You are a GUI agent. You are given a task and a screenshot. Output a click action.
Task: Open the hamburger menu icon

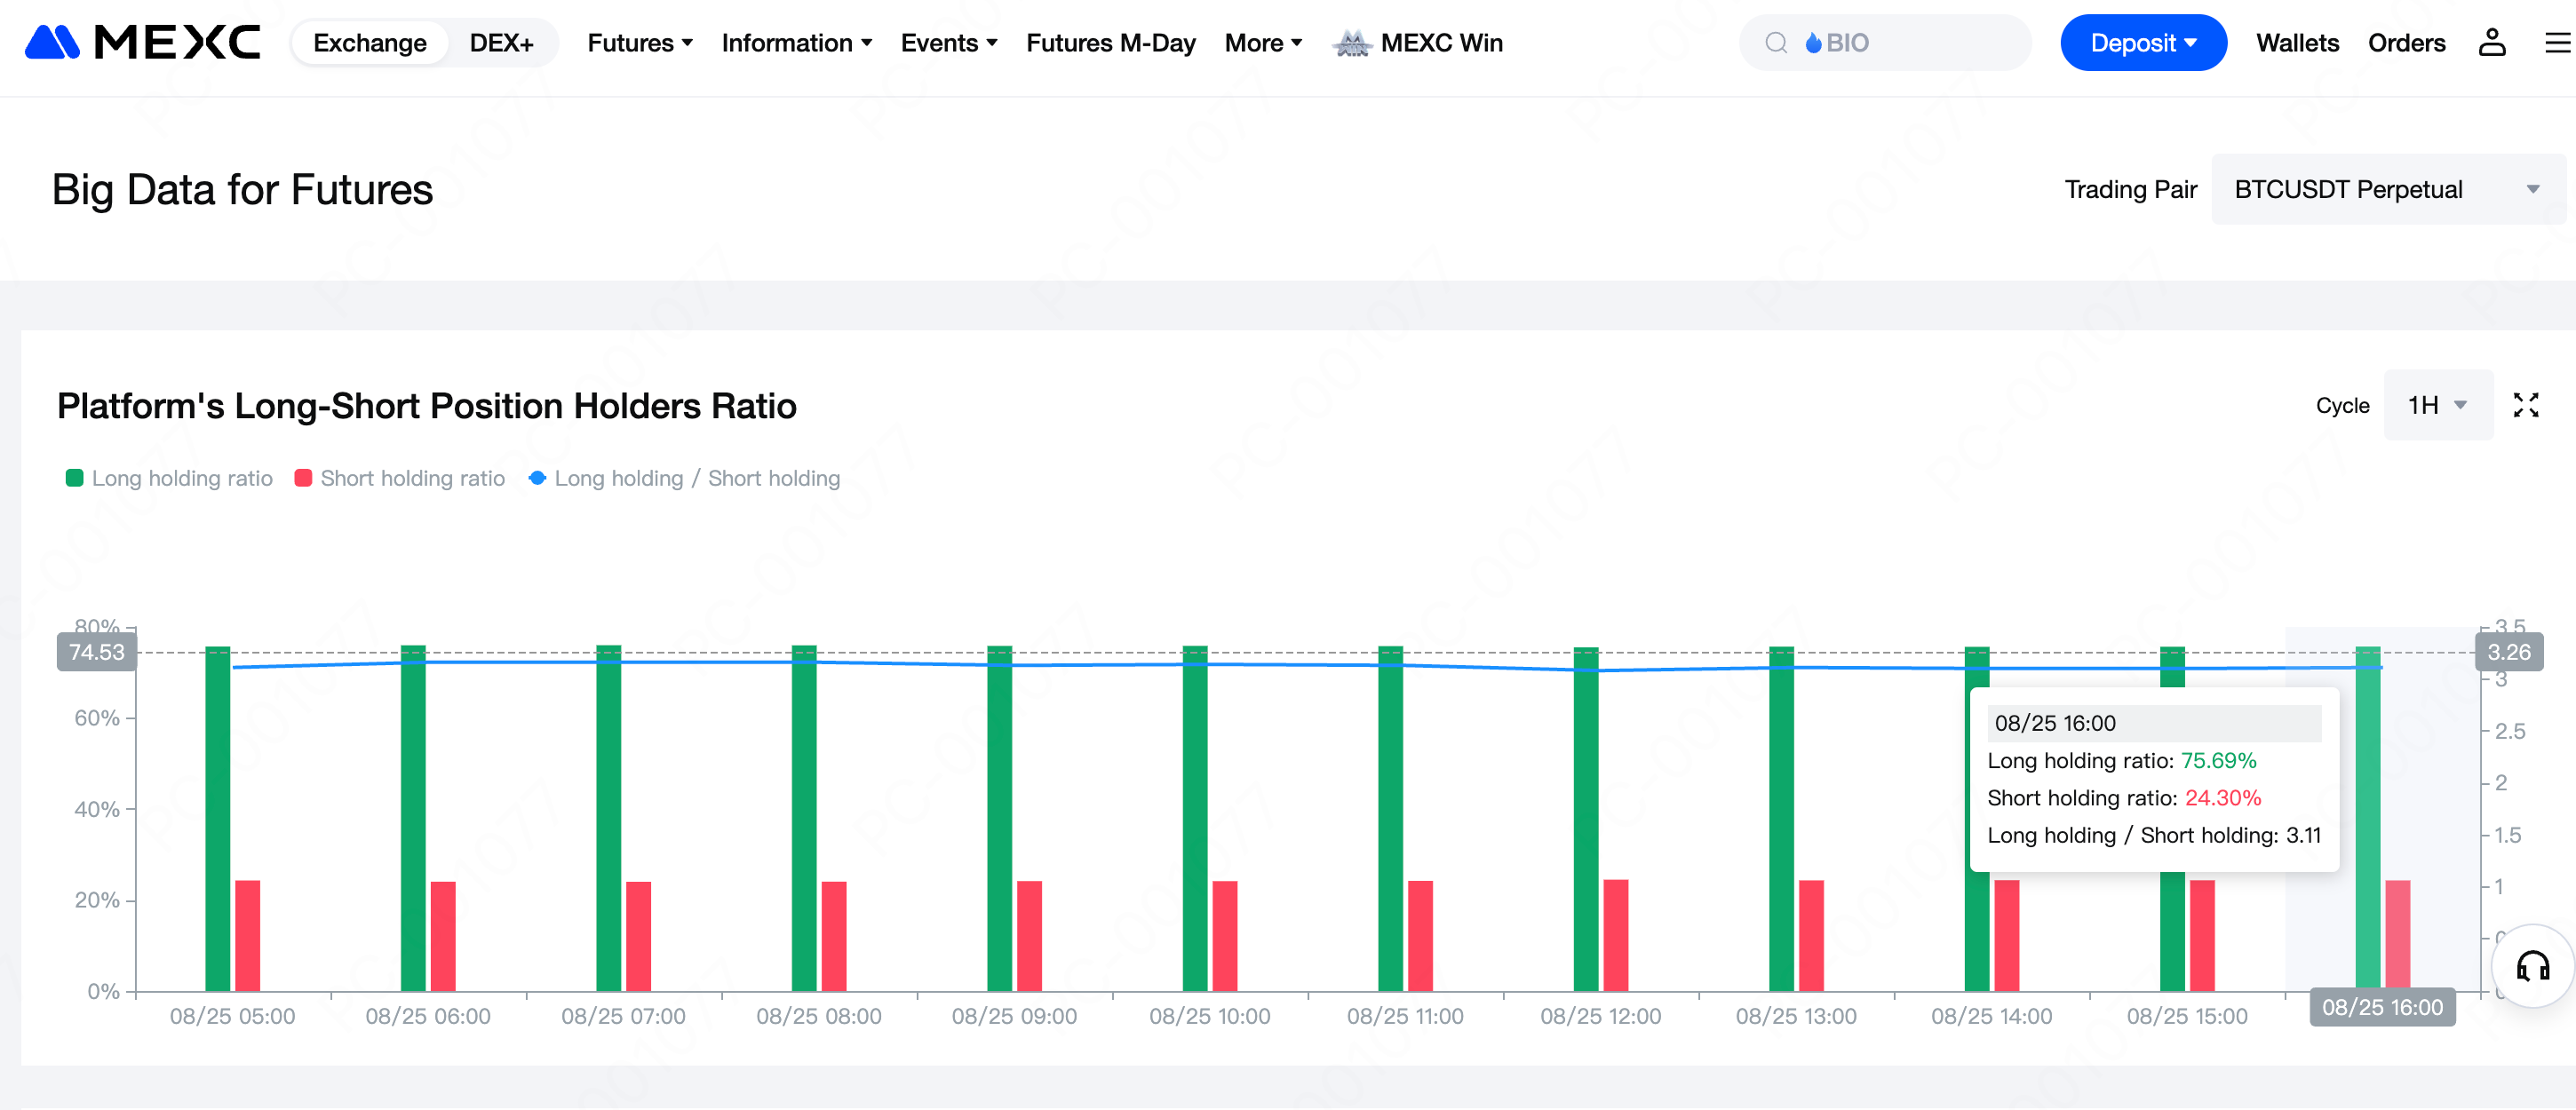pos(2557,43)
